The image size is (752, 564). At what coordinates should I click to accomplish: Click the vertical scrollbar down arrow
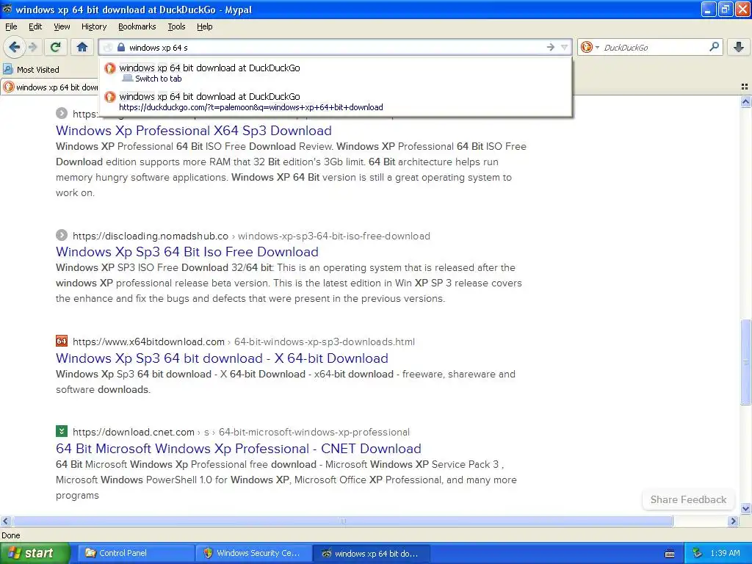745,508
